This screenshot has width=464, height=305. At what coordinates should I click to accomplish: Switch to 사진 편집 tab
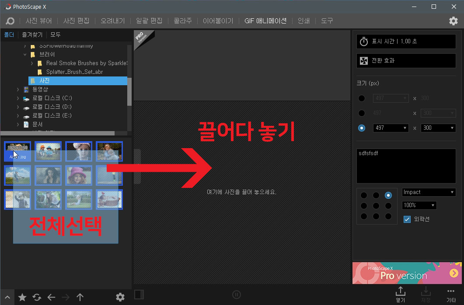pyautogui.click(x=77, y=21)
